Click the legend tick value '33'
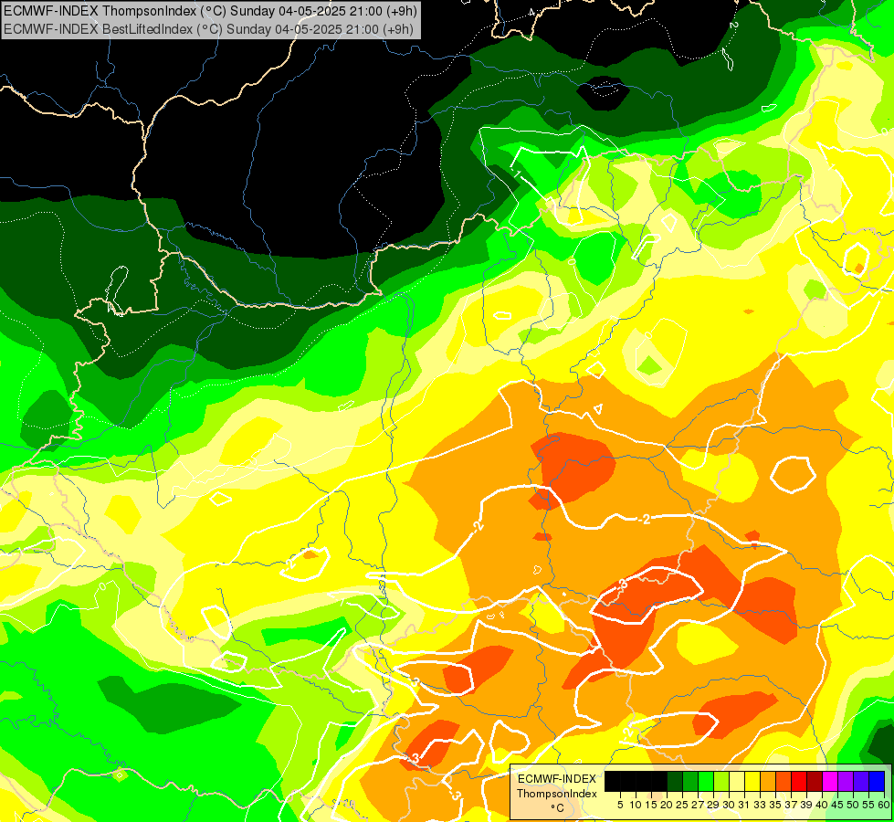894x822 pixels. [x=760, y=805]
